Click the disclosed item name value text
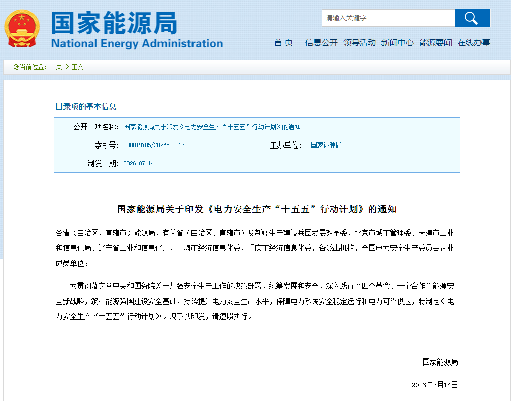The width and height of the screenshot is (511, 401). [212, 127]
